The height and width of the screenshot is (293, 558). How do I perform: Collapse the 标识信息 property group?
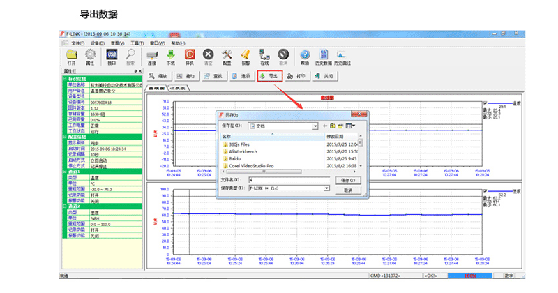64,79
